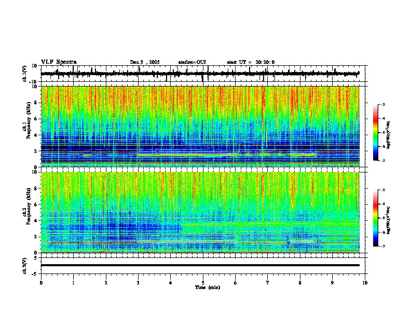The image size is (411, 317).
Task: Click the "-7" label on ch.1 color bar
Action: pyautogui.click(x=383, y=161)
